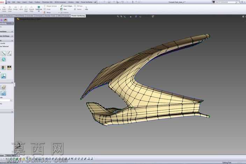The height and width of the screenshot is (164, 246).
Task: Switch to the Office Products tab
Action: (63, 16)
